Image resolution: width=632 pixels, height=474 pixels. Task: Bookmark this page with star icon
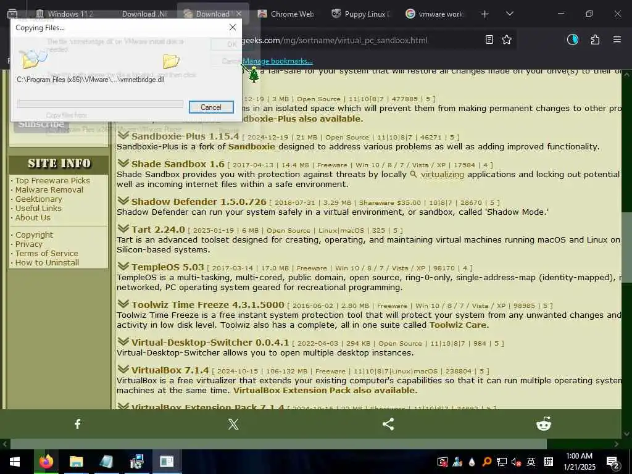507,39
